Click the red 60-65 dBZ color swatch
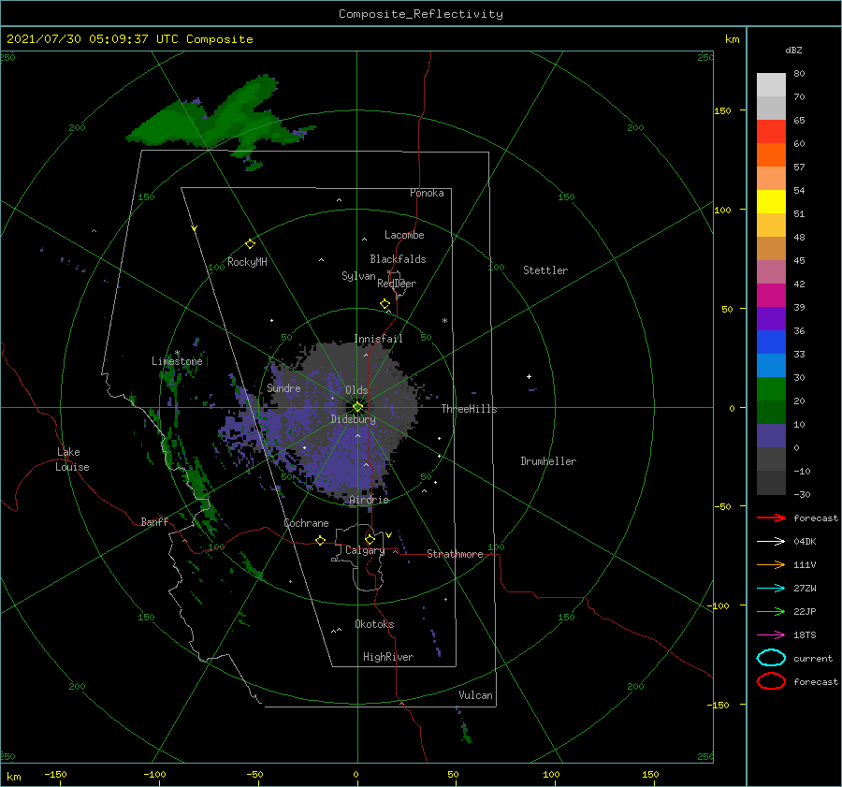This screenshot has width=842, height=787. tap(771, 132)
